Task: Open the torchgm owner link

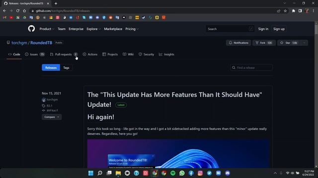Action: coord(19,43)
